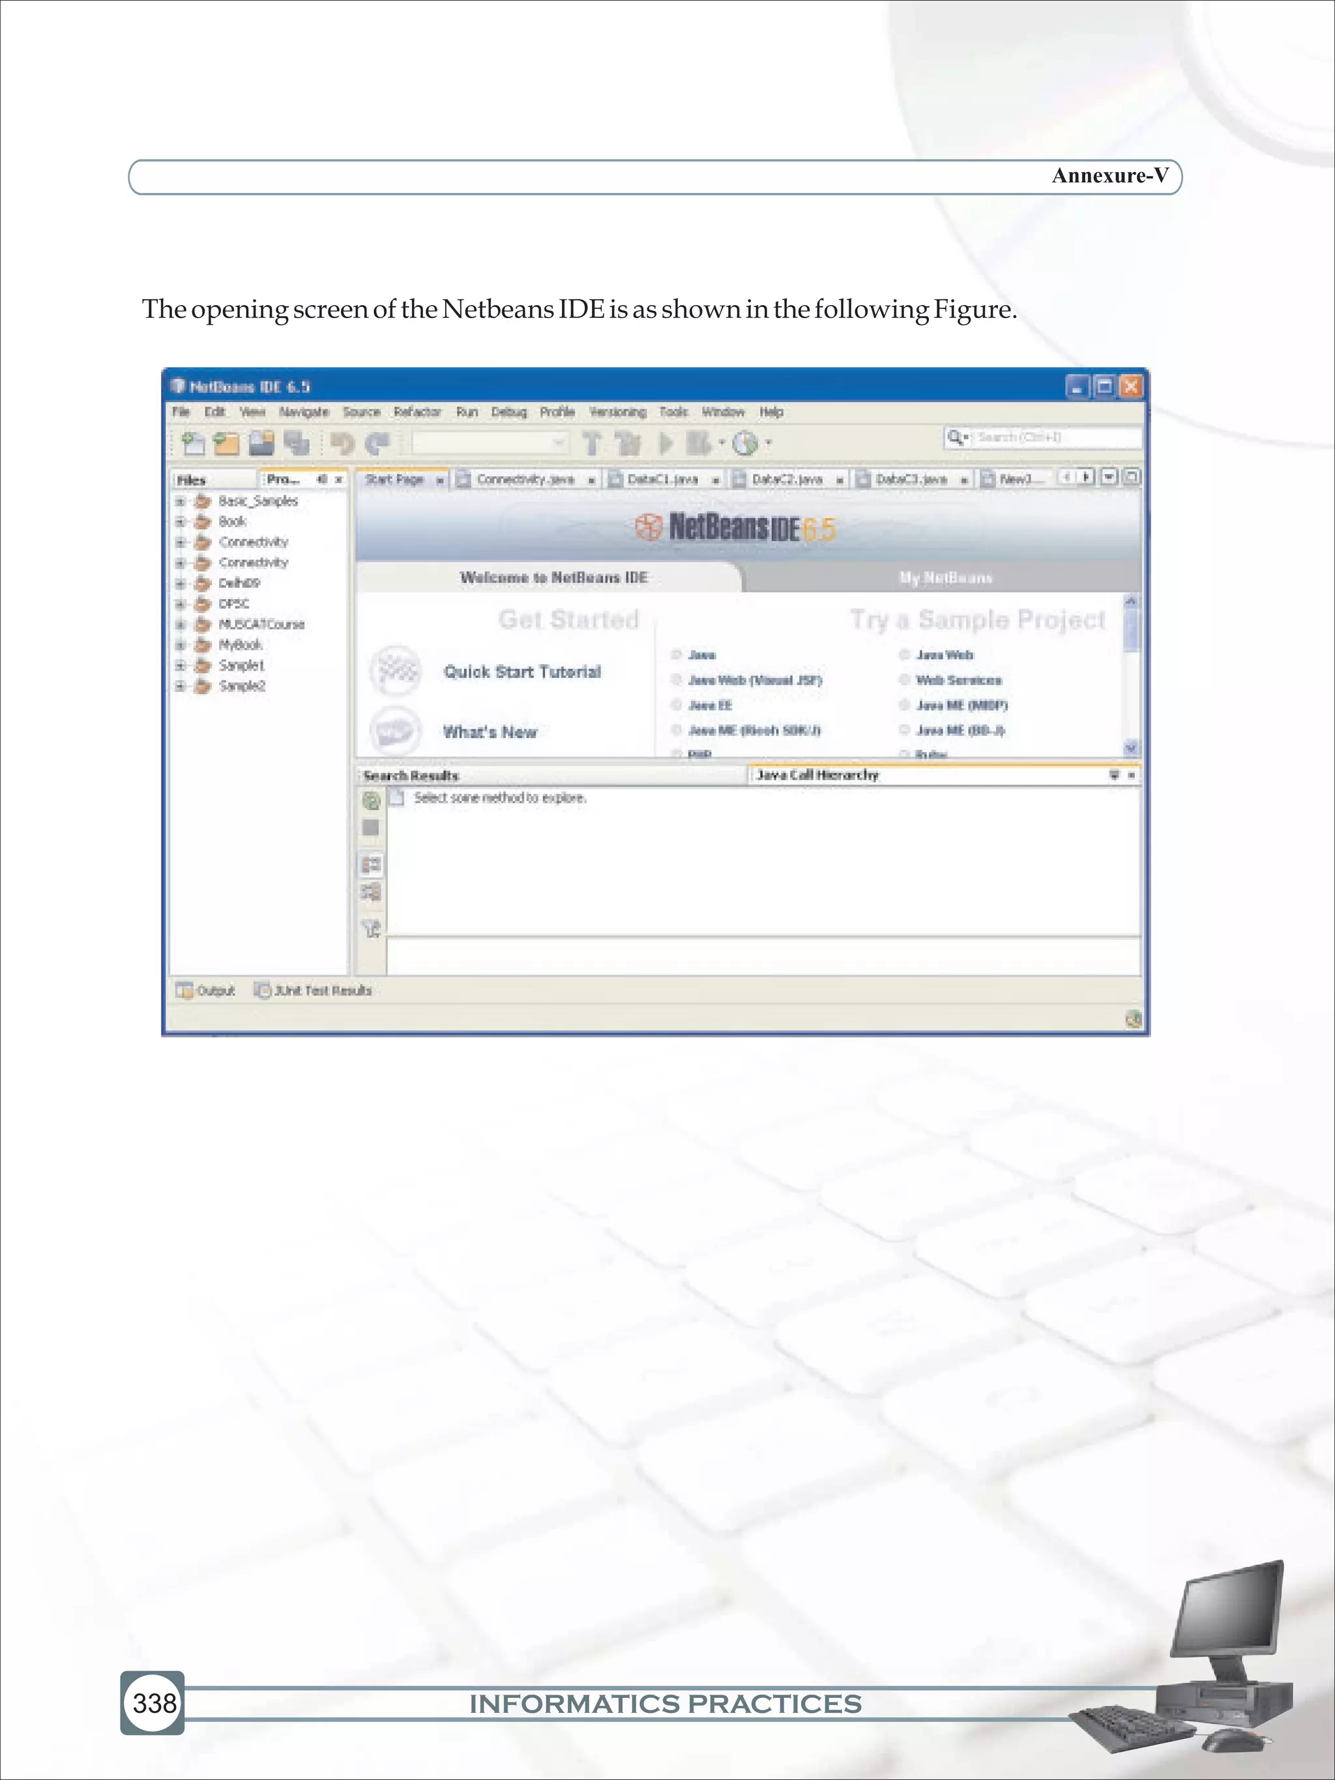Click the Redo toolbar icon
The height and width of the screenshot is (1780, 1335).
(377, 443)
